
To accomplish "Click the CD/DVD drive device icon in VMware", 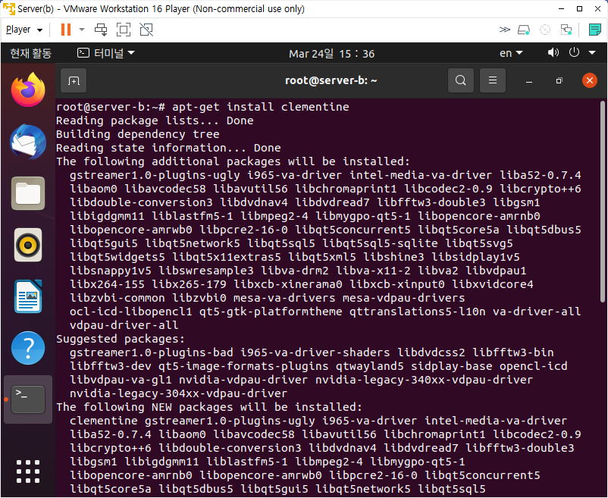I will coord(545,30).
